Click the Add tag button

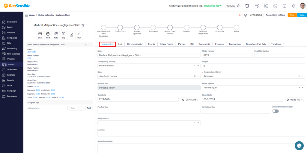(89, 108)
